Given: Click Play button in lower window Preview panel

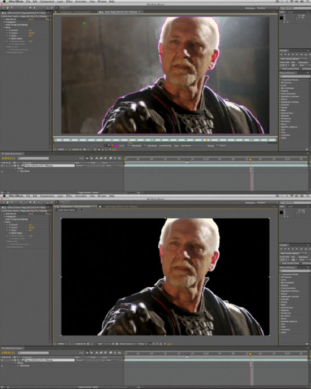Looking at the screenshot, I should coord(289,249).
